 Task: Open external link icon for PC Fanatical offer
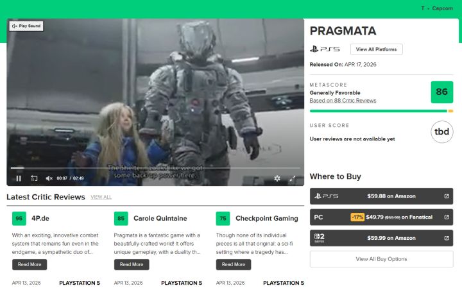[x=447, y=217]
